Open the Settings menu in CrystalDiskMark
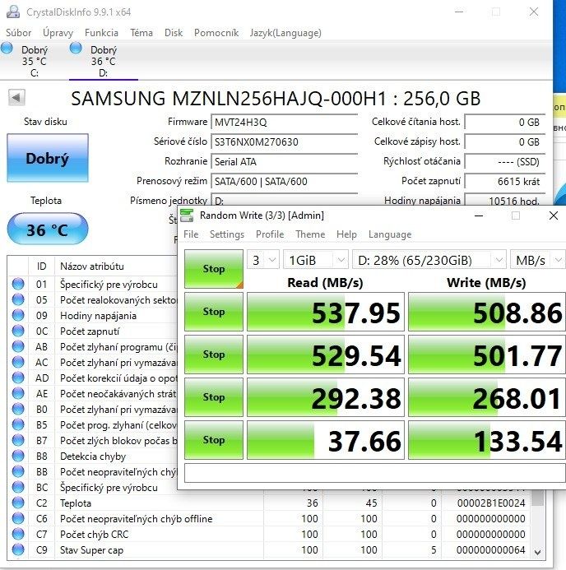This screenshot has height=570, width=566. pyautogui.click(x=227, y=234)
